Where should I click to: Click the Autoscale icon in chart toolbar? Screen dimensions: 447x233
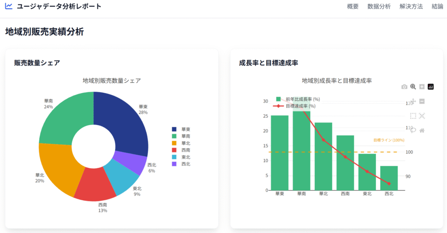point(422,116)
